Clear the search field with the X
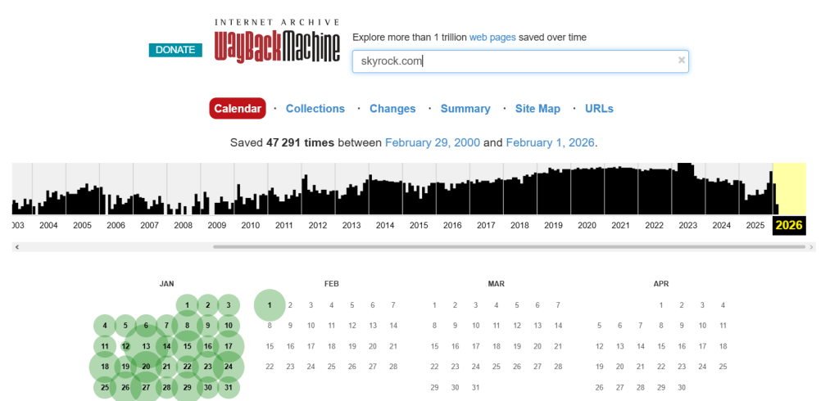The image size is (839, 401). pyautogui.click(x=681, y=61)
